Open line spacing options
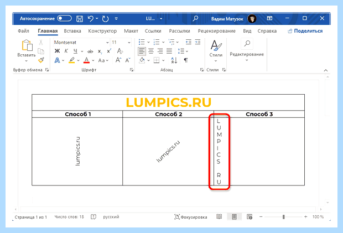Viewport: 343px width, 233px height. [183, 51]
